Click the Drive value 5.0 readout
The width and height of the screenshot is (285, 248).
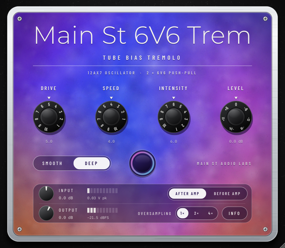[x=49, y=142]
